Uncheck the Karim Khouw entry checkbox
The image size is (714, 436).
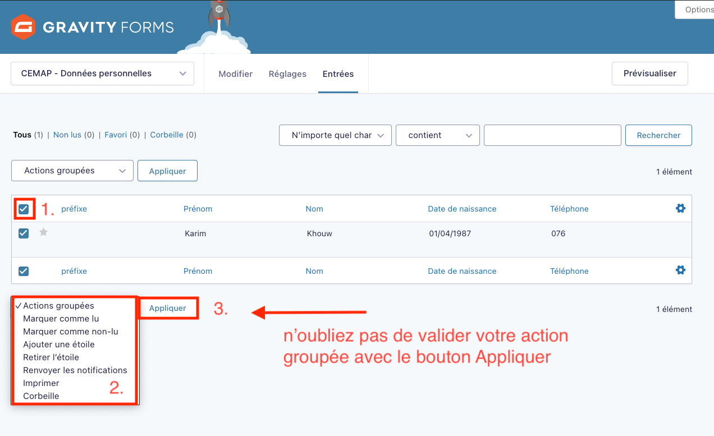24,233
